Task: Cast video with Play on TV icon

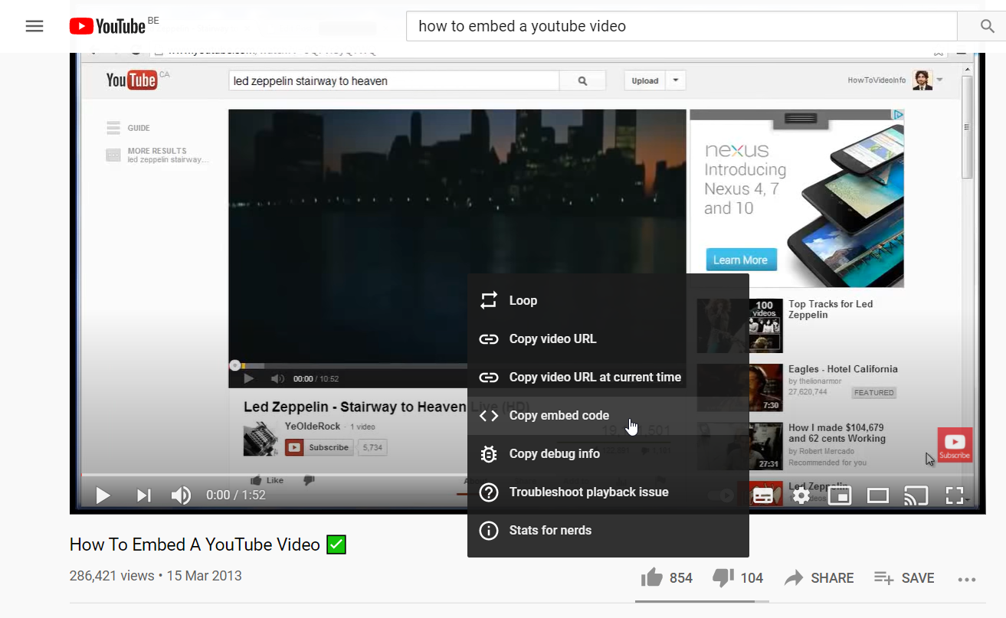Action: point(916,495)
